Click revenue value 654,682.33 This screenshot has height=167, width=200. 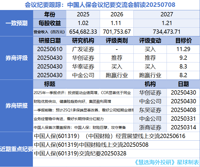[x=83, y=32]
